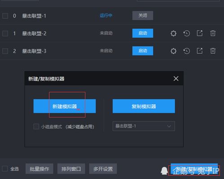Open 多开设置 settings
Screen dimensions: 224x179
pyautogui.click(x=103, y=169)
